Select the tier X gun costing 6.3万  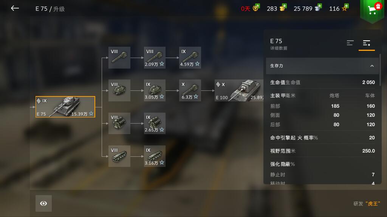pyautogui.click(x=190, y=90)
